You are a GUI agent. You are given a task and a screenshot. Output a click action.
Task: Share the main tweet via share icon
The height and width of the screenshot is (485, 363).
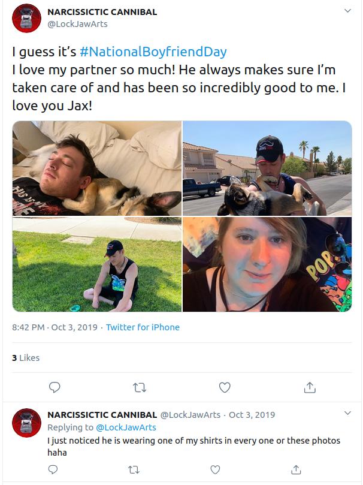(x=310, y=387)
